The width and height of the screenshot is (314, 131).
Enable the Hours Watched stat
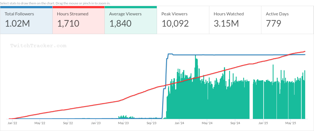coord(235,20)
